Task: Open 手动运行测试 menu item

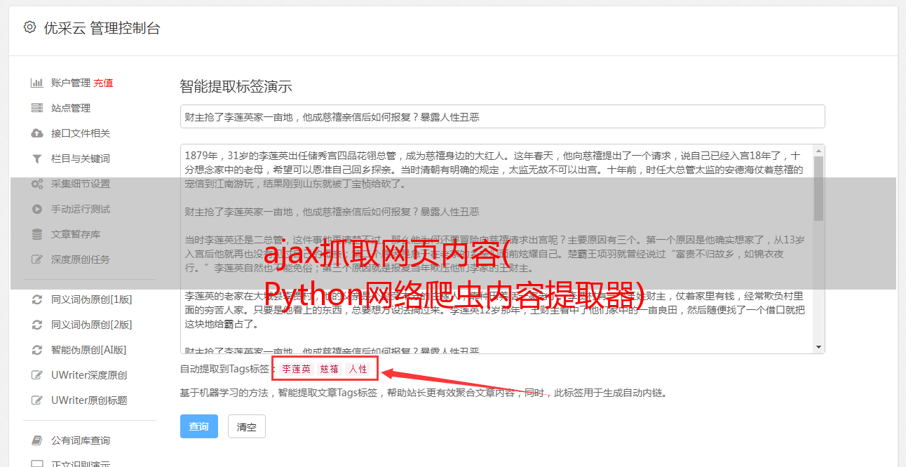Action: tap(81, 209)
